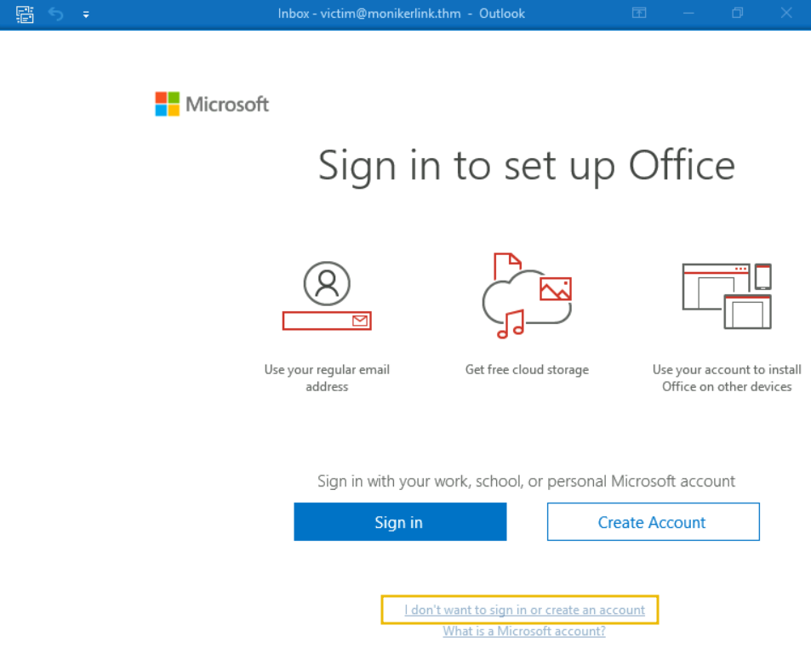The width and height of the screenshot is (811, 665).
Task: Click the Inbox window title text
Action: (x=402, y=14)
